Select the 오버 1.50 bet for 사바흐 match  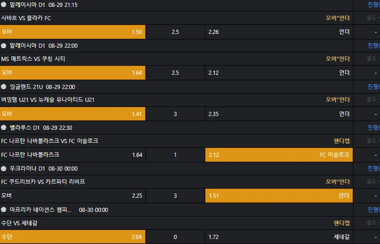click(x=73, y=32)
